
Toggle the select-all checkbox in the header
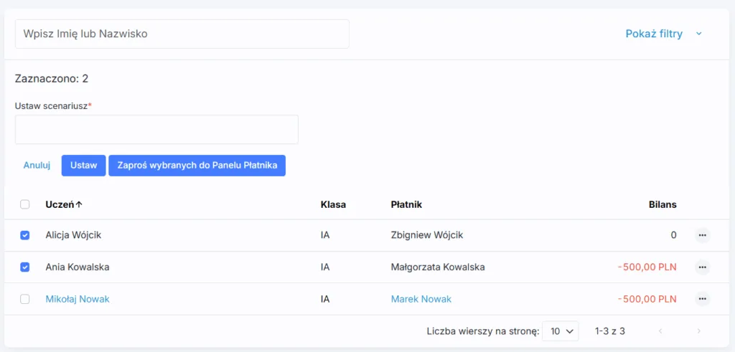(25, 204)
